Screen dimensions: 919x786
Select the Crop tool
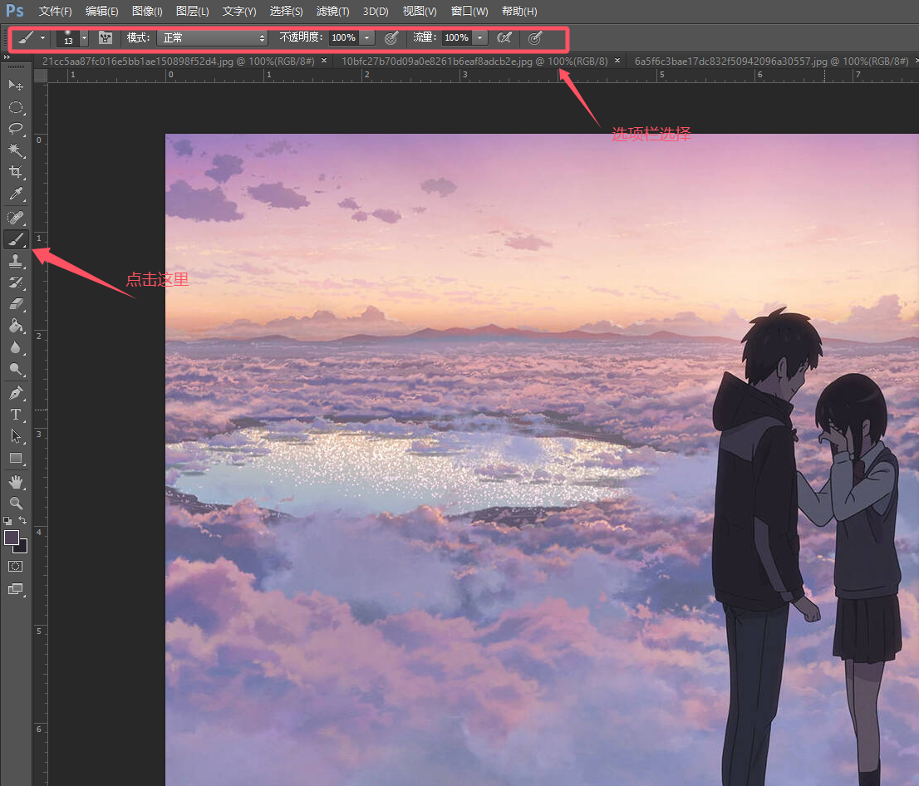click(16, 172)
